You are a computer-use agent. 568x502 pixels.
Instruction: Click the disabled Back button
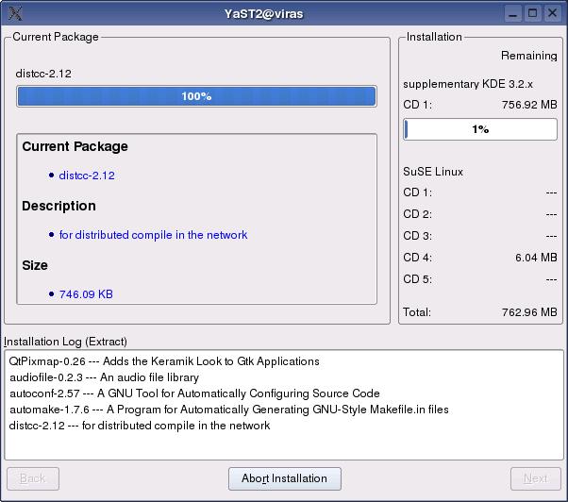pos(33,478)
